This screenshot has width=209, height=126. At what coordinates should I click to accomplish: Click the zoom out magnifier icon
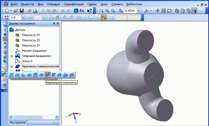(113, 11)
